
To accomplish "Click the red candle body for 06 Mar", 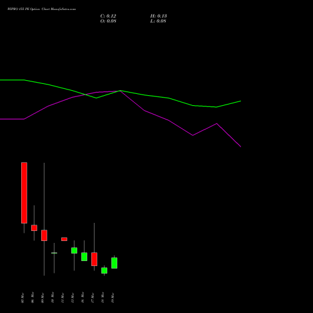I will click(x=34, y=228).
